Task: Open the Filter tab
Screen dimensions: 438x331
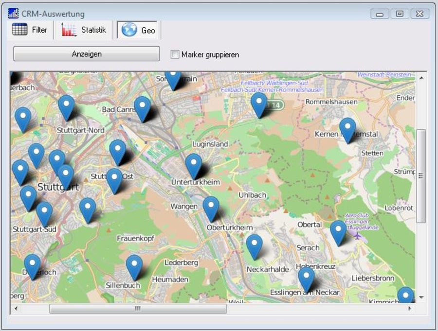Action: (30, 30)
